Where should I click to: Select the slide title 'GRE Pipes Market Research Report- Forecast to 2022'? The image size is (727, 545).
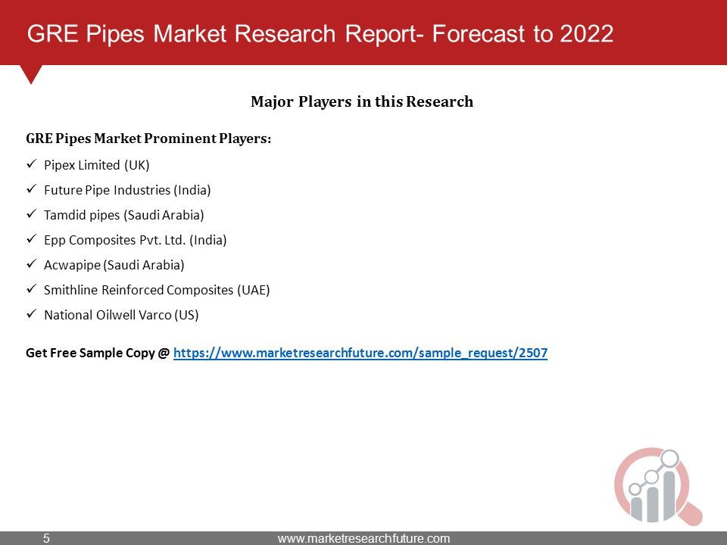(320, 34)
